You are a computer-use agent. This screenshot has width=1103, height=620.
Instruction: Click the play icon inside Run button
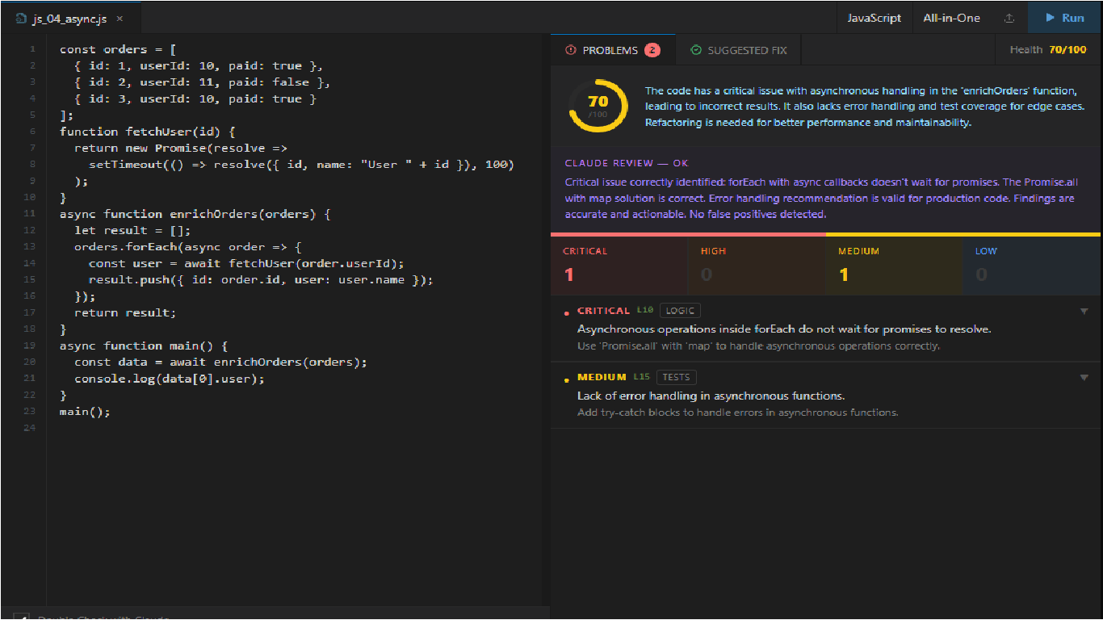tap(1051, 18)
